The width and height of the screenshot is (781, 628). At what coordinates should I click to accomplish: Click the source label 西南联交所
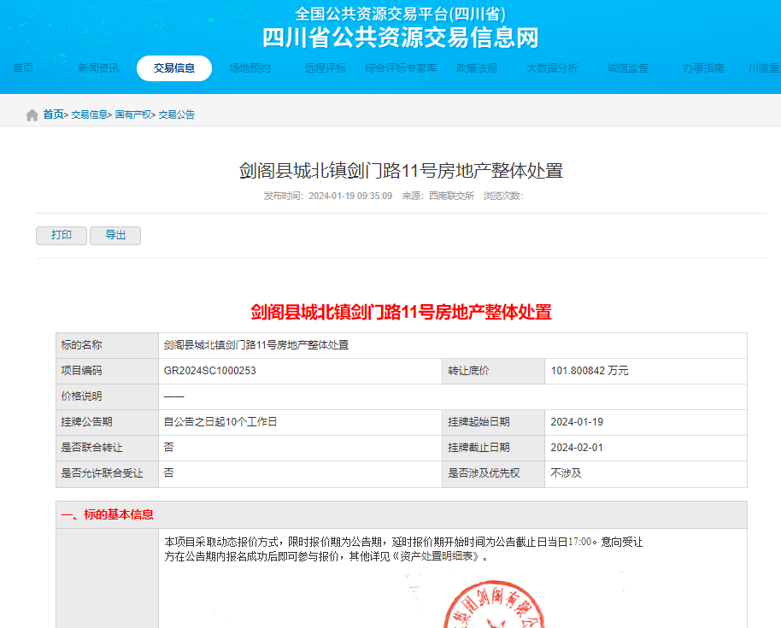point(452,197)
